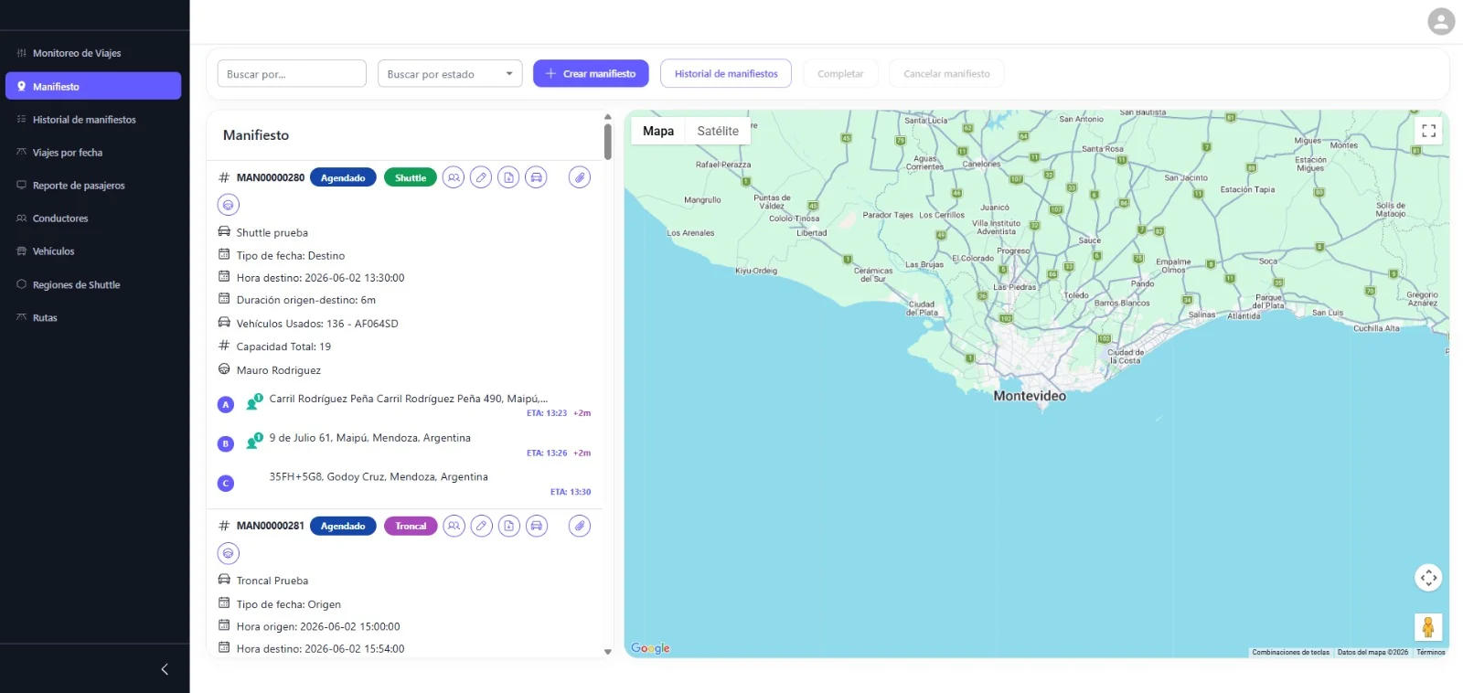Image resolution: width=1463 pixels, height=693 pixels.
Task: Click manifest list scroll down arrow
Action: 608,652
